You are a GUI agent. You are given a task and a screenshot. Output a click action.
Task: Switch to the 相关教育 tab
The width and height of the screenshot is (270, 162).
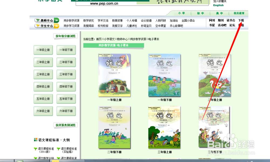tap(239, 13)
